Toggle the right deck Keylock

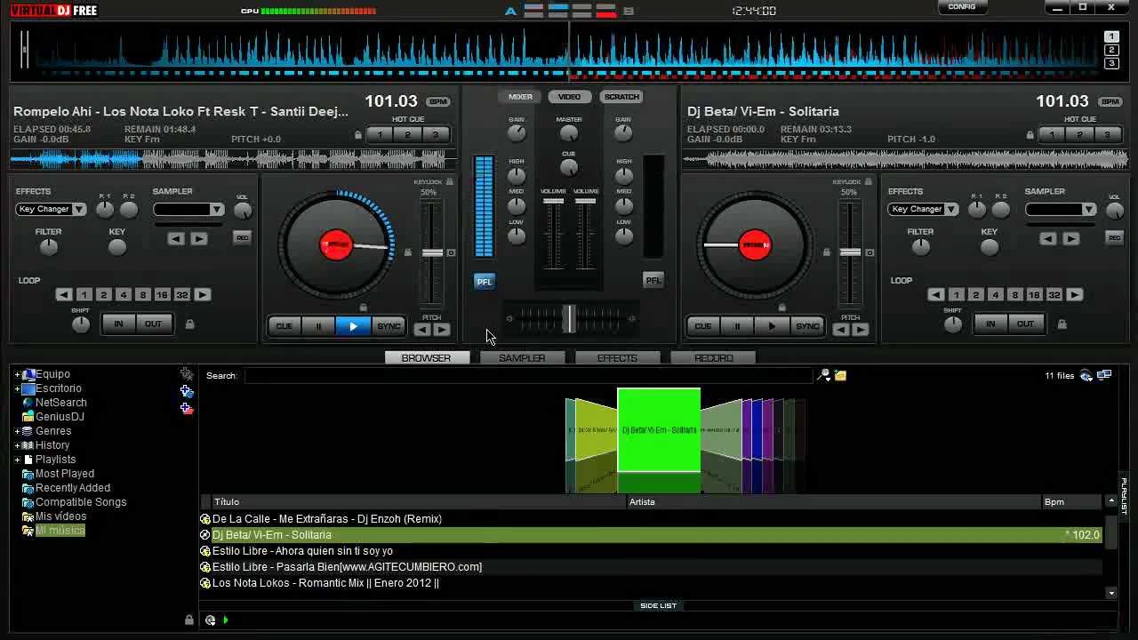[x=869, y=182]
